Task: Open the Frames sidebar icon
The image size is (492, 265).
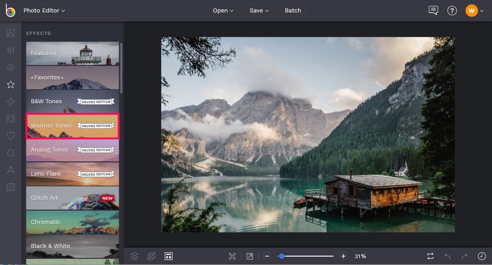Action: coord(10,119)
